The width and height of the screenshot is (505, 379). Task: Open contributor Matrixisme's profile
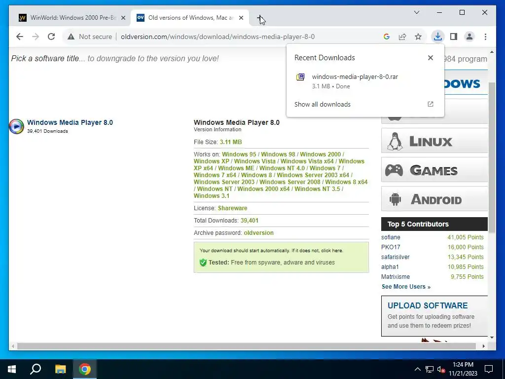[x=396, y=277]
